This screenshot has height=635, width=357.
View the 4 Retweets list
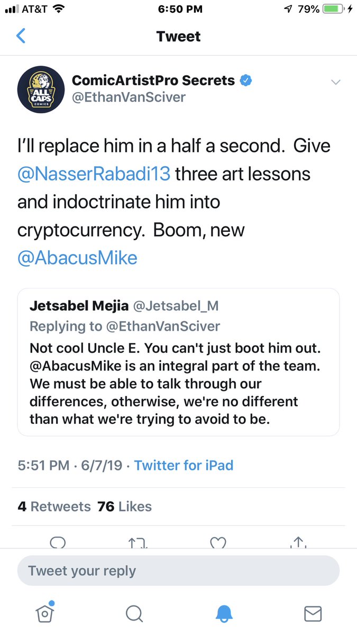click(54, 506)
